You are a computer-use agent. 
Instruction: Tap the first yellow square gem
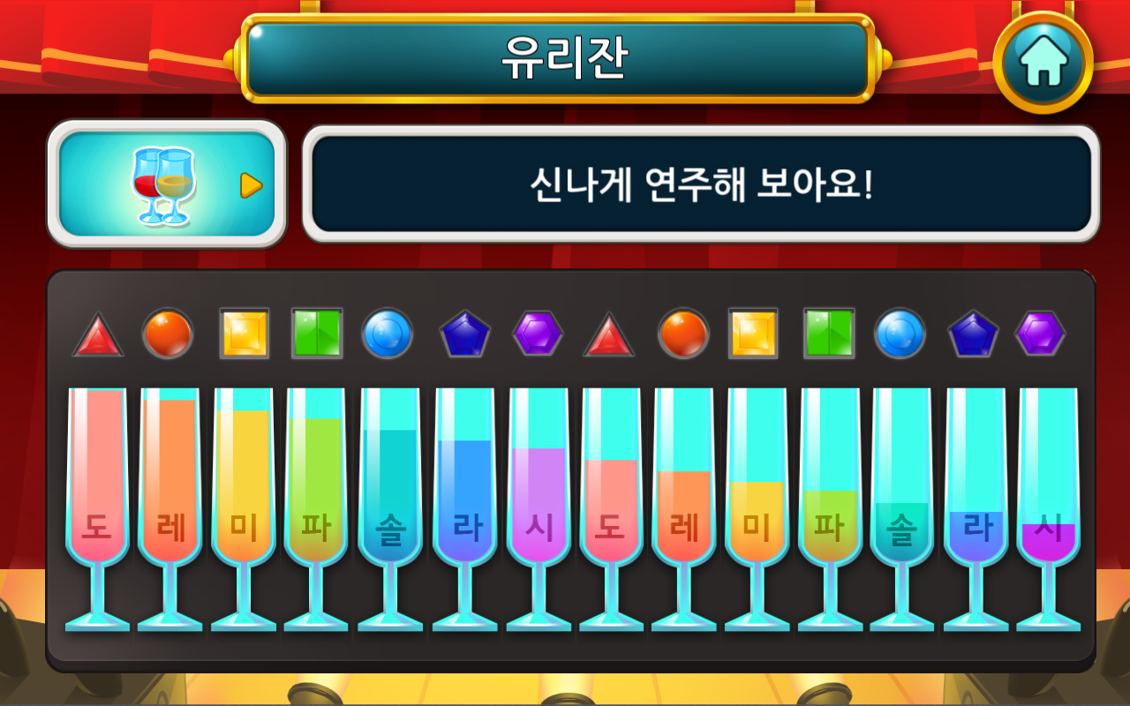pos(244,334)
